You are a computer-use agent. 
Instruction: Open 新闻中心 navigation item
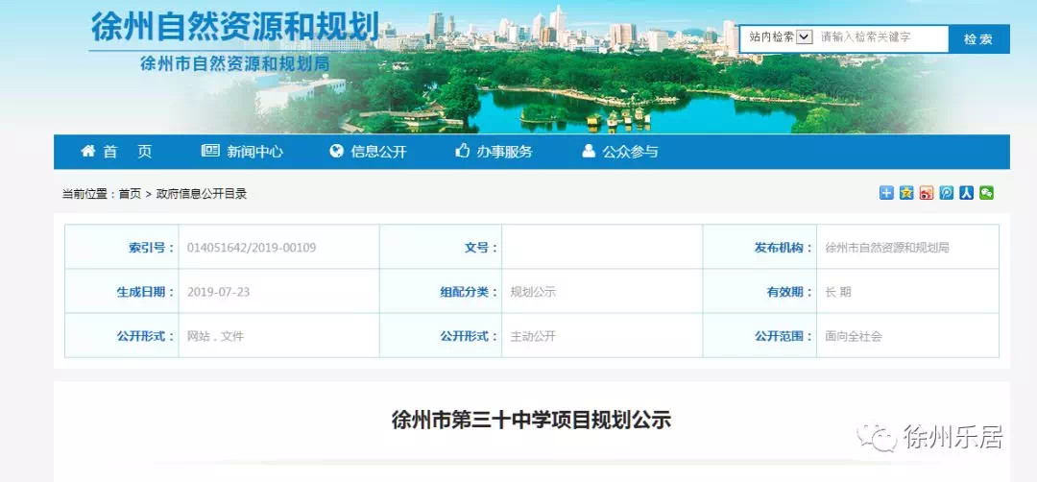tap(242, 152)
